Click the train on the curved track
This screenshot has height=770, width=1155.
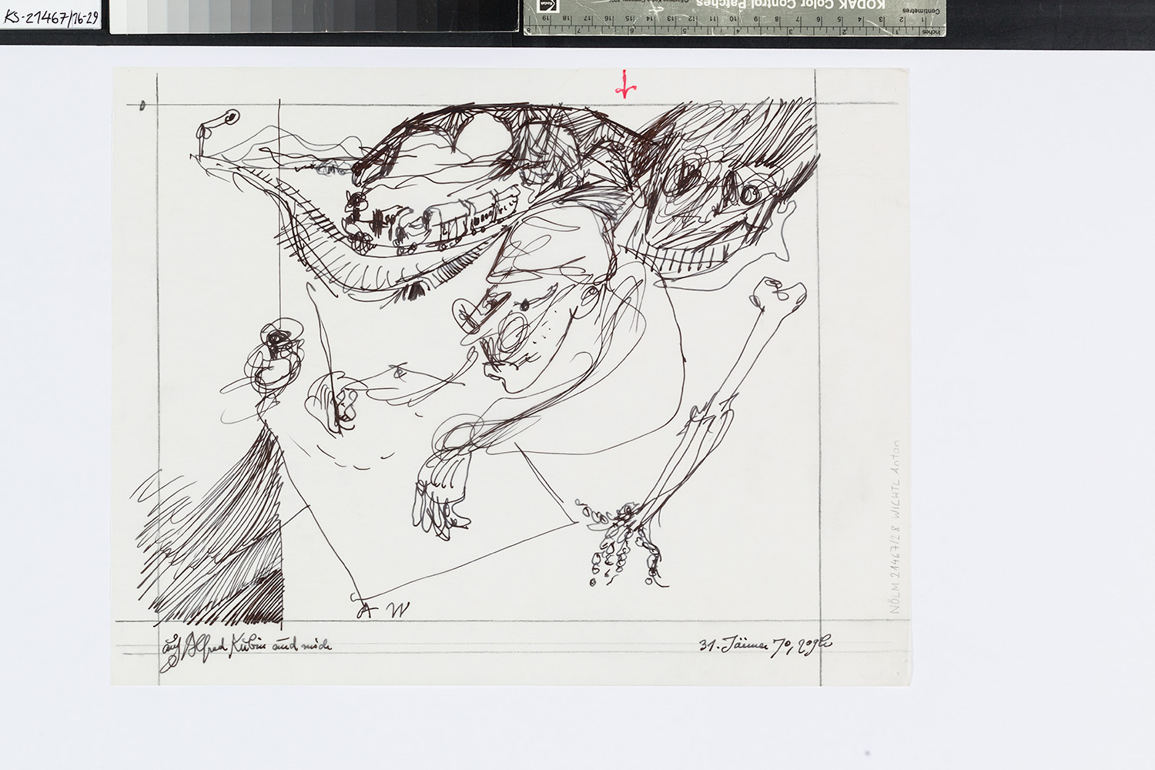click(x=431, y=219)
